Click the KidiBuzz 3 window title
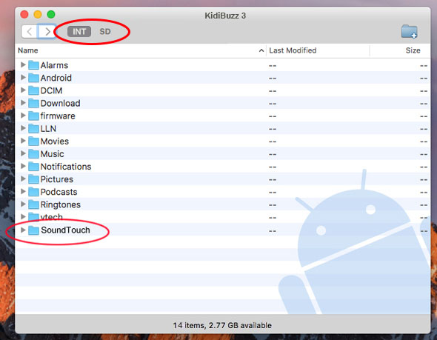 click(x=225, y=16)
